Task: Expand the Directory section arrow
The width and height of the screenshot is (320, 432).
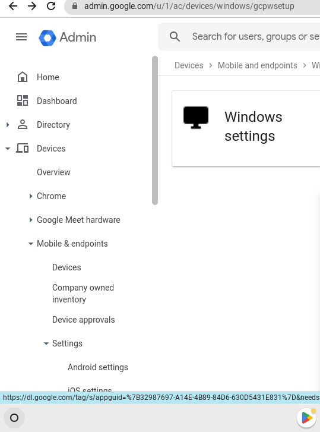Action: coord(8,125)
